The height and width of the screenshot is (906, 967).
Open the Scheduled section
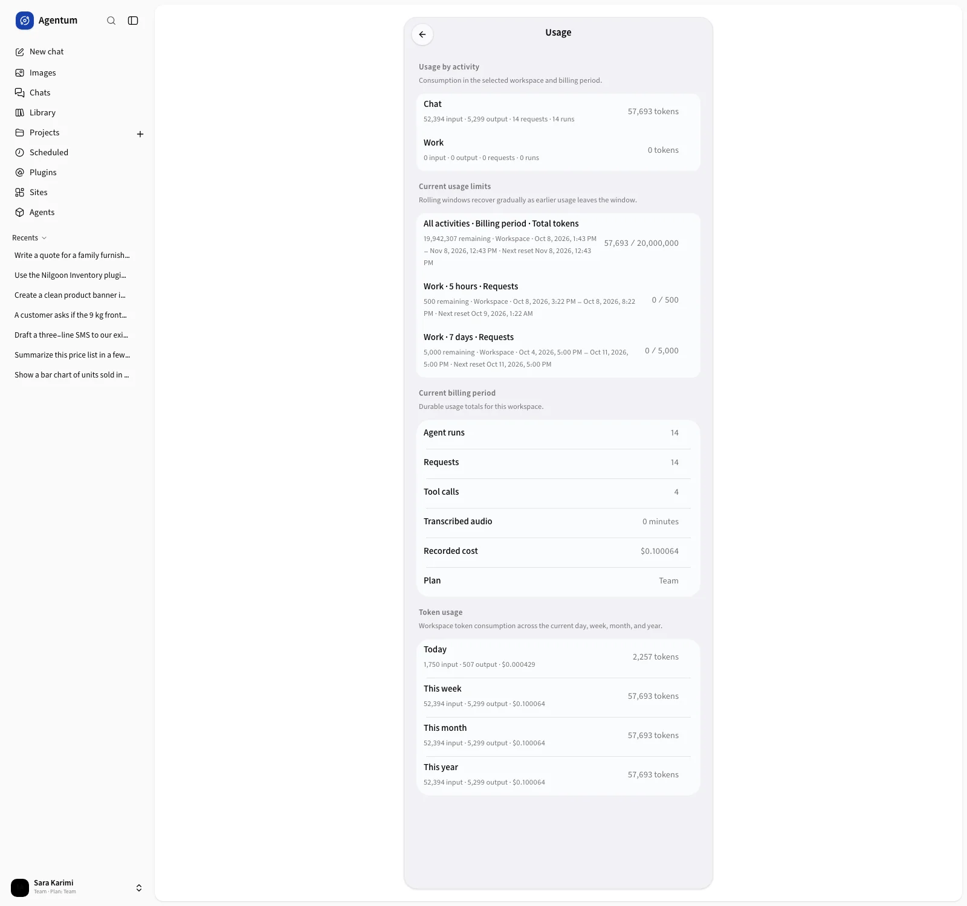pyautogui.click(x=77, y=152)
